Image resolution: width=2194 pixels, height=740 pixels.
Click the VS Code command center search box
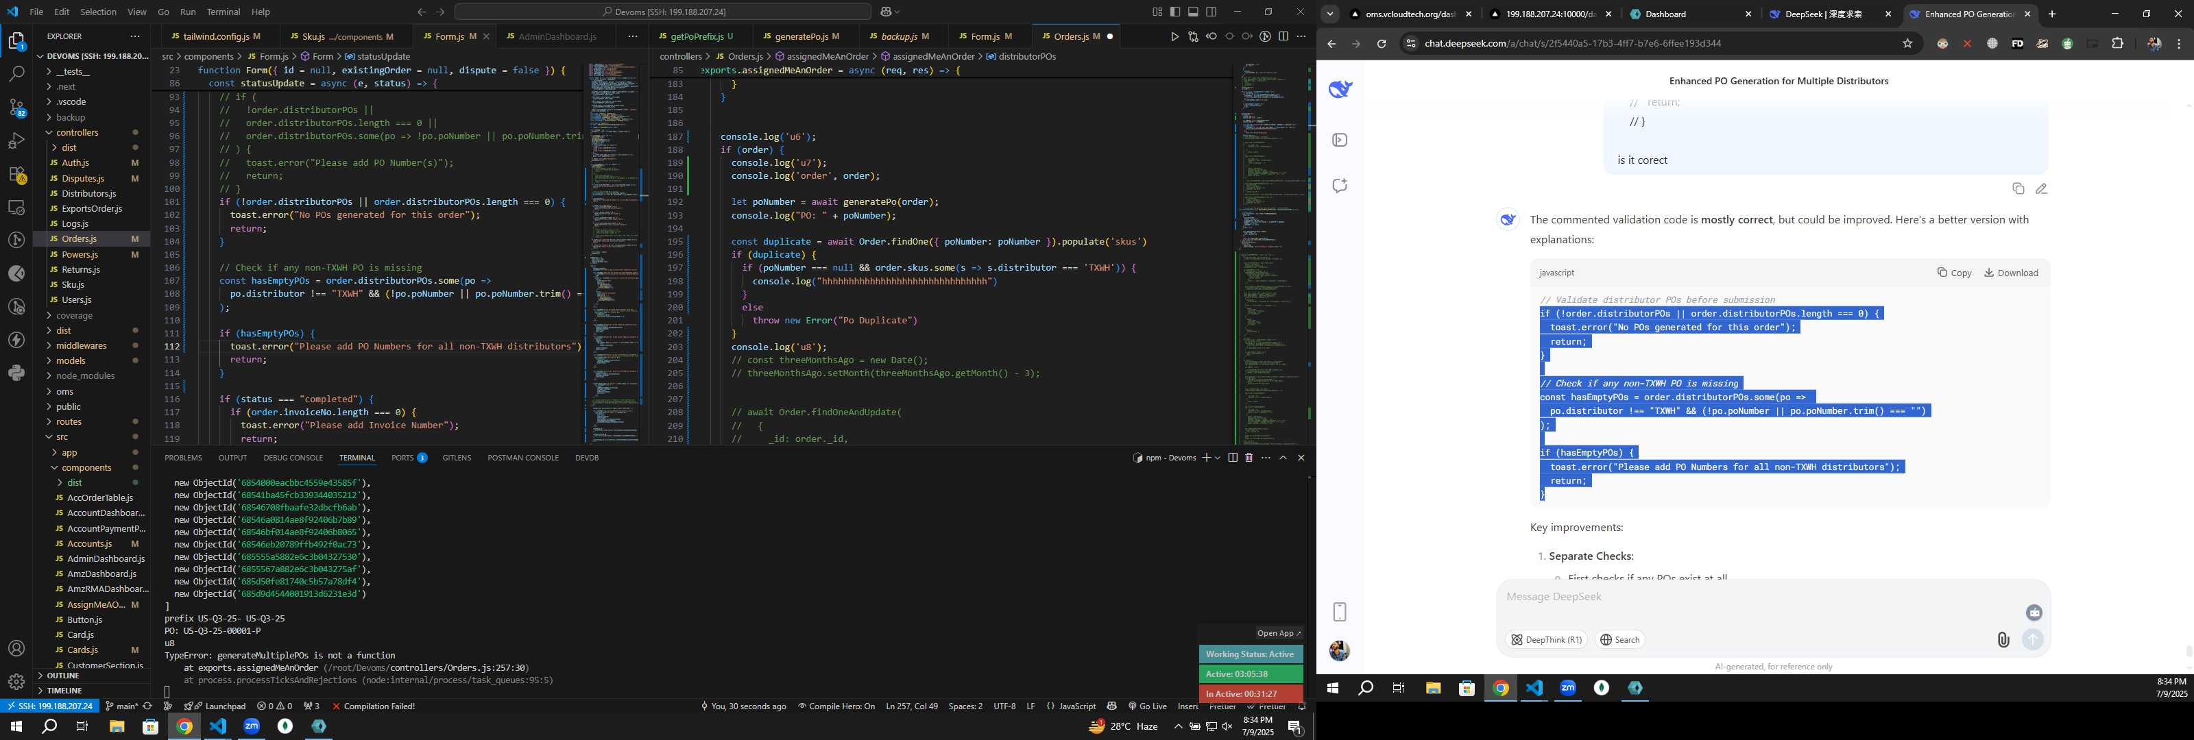click(662, 12)
